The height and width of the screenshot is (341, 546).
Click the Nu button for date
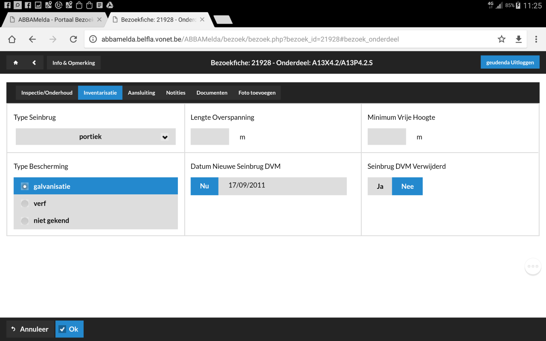[204, 186]
